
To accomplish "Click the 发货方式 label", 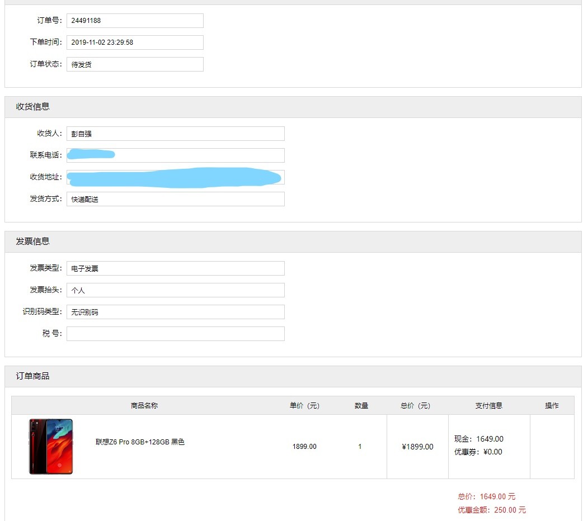I will pyautogui.click(x=46, y=199).
